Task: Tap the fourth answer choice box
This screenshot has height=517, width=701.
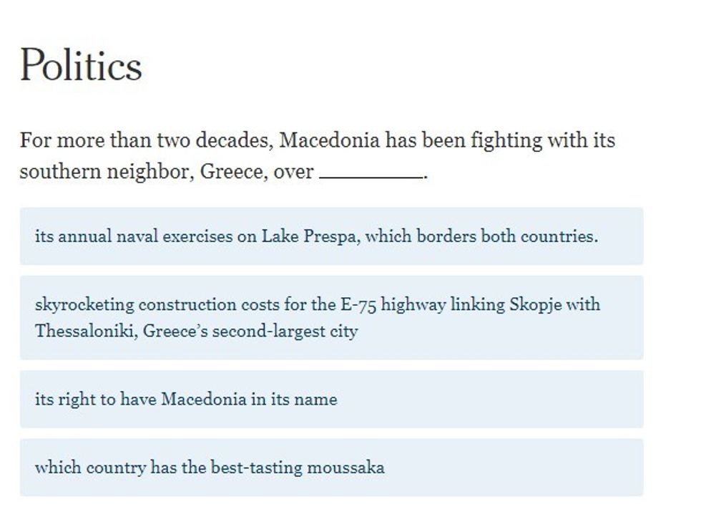Action: [x=330, y=468]
